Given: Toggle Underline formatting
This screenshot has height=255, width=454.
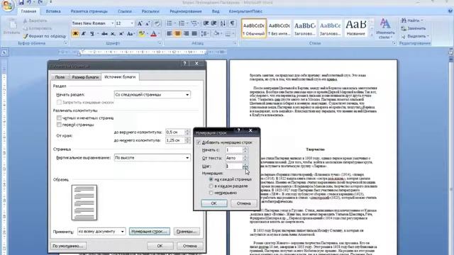Looking at the screenshot, I should tap(92, 34).
